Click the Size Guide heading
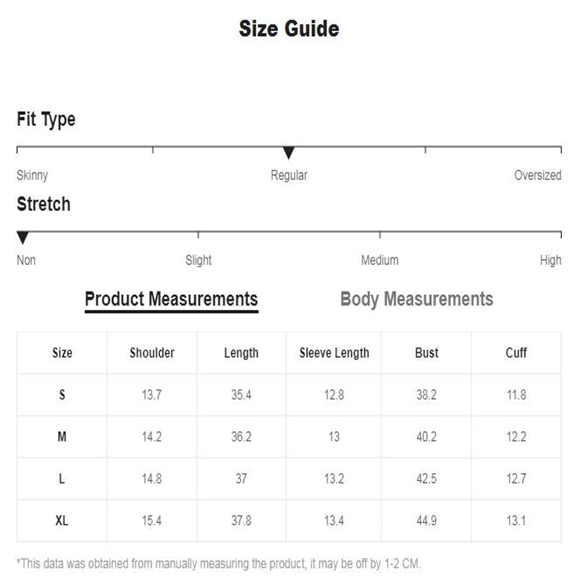The width and height of the screenshot is (587, 587). 289,29
